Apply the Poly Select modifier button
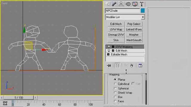The image size is (191, 107). [x=134, y=24]
